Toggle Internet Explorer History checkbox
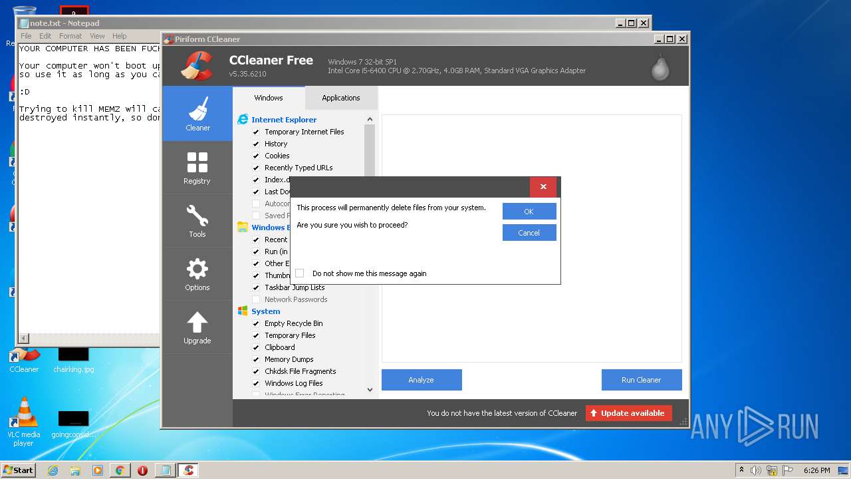Viewport: 851px width, 479px height. pyautogui.click(x=256, y=144)
